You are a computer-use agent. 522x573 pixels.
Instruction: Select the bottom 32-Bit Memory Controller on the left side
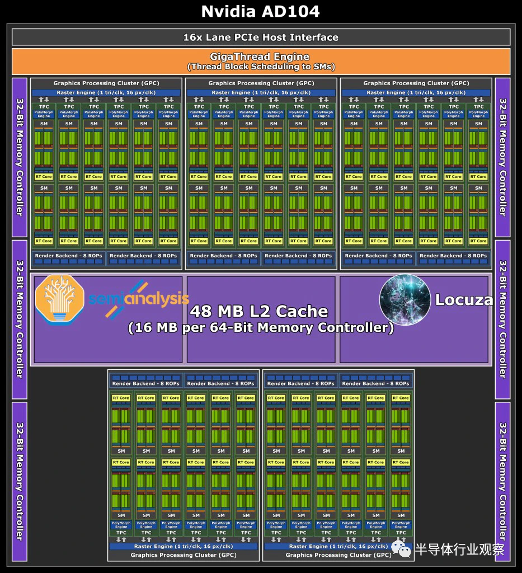coord(20,482)
